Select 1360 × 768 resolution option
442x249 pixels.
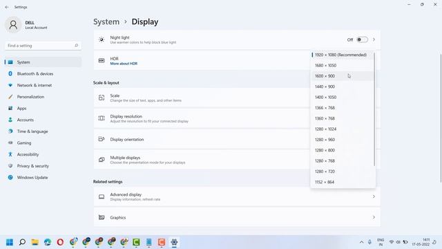(343, 118)
